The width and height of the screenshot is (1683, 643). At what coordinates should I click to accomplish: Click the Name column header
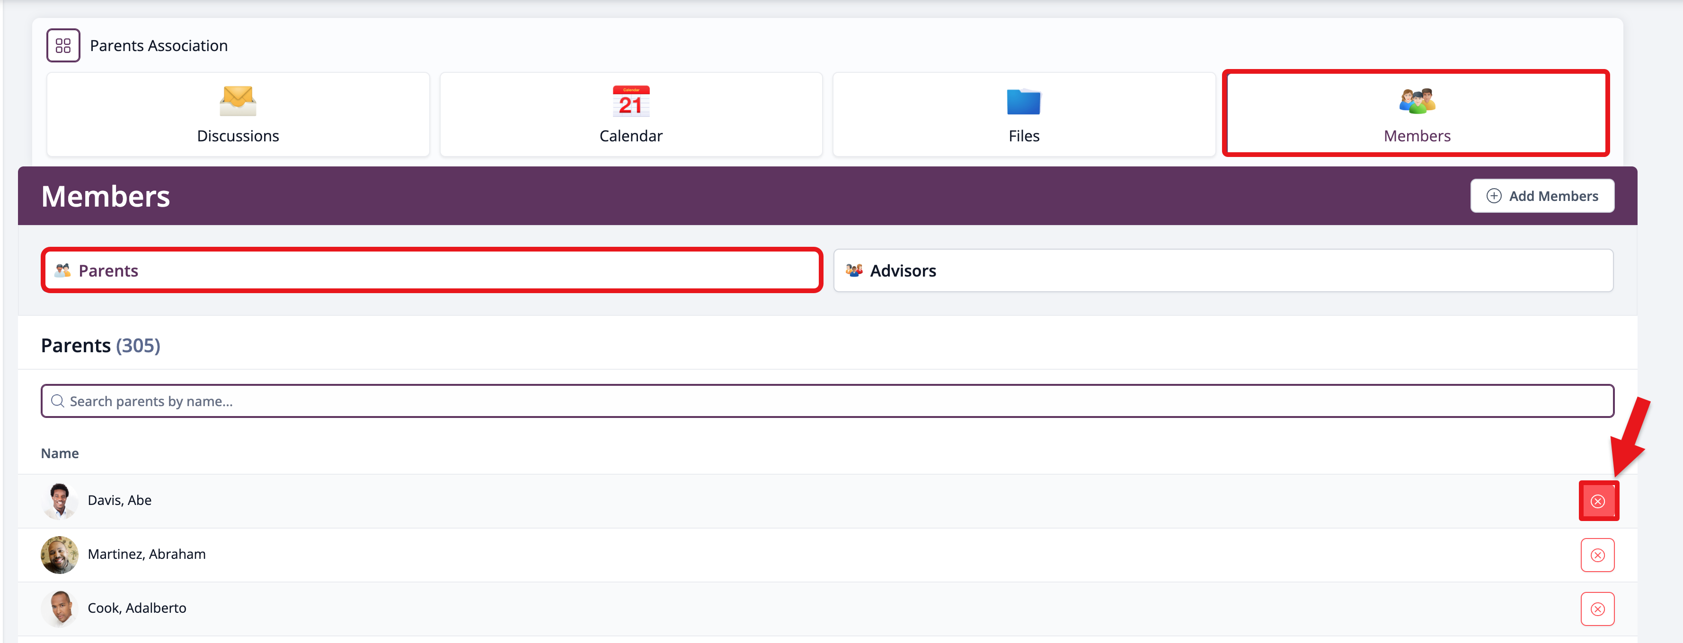click(x=60, y=453)
